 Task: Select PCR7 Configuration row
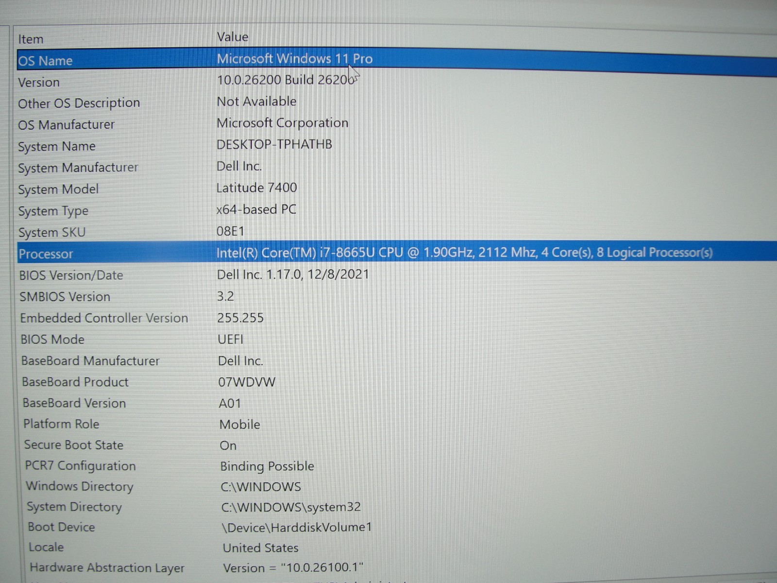[x=80, y=466]
